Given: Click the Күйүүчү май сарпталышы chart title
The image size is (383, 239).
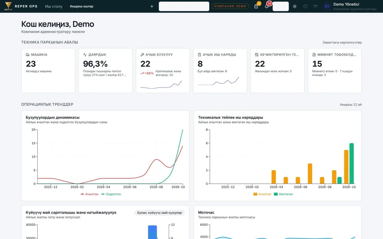Looking at the screenshot, I should coord(71,212).
